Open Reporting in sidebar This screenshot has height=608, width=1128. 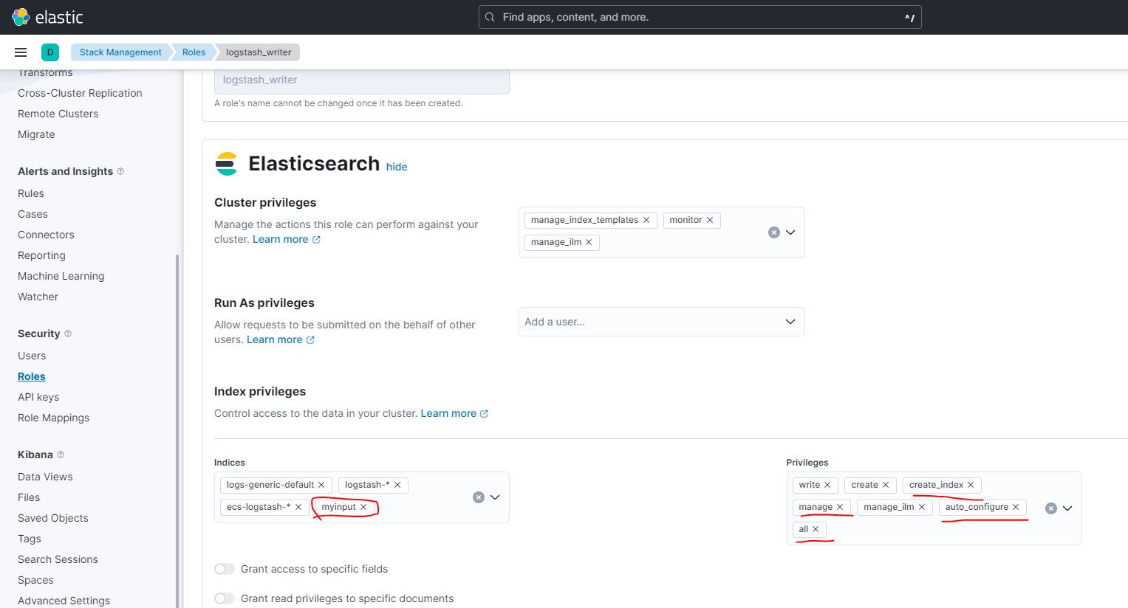pos(41,255)
